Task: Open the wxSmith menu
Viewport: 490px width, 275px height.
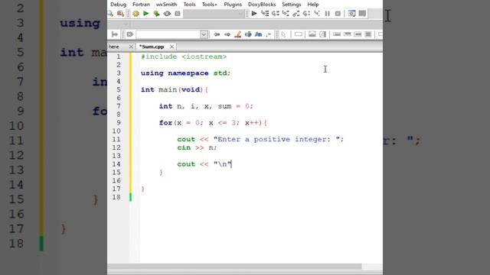Action: 166,5
